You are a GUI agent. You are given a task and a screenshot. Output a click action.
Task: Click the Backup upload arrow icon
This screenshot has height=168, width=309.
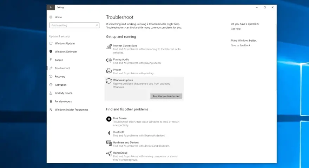click(51, 60)
